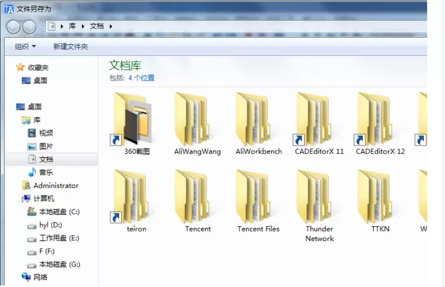
Task: Expand the 文档 breadcrumb arrow in address bar
Action: (111, 26)
